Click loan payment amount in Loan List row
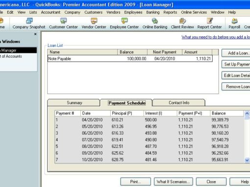Image resolution: width=250 pixels, height=187 pixels. 203,59
